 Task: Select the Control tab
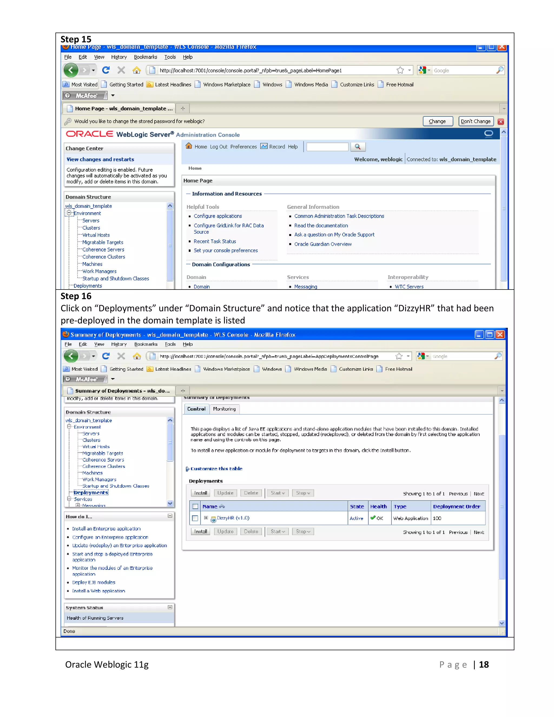coord(196,409)
